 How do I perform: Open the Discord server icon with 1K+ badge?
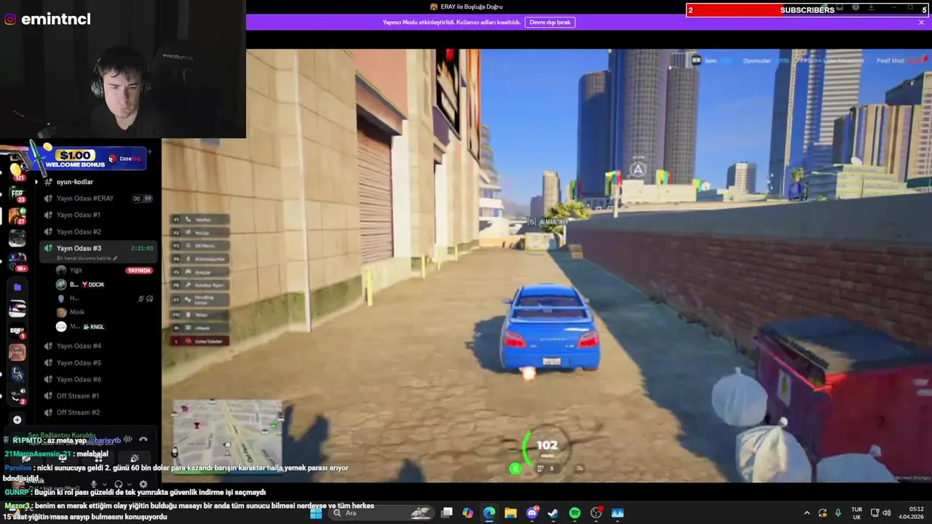17,261
